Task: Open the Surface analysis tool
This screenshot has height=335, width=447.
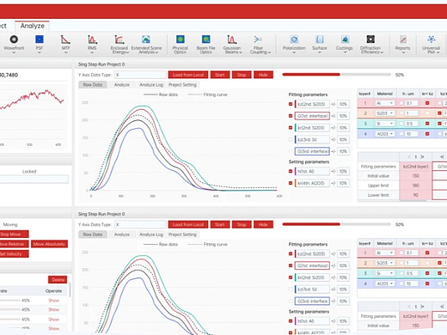Action: click(x=320, y=44)
